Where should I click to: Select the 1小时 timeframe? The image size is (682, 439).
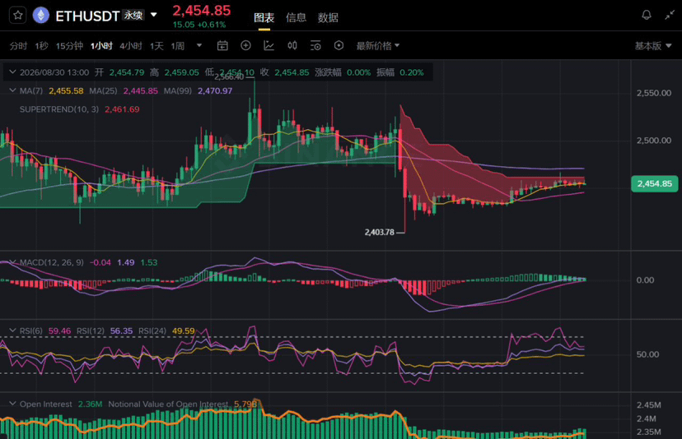coord(101,46)
